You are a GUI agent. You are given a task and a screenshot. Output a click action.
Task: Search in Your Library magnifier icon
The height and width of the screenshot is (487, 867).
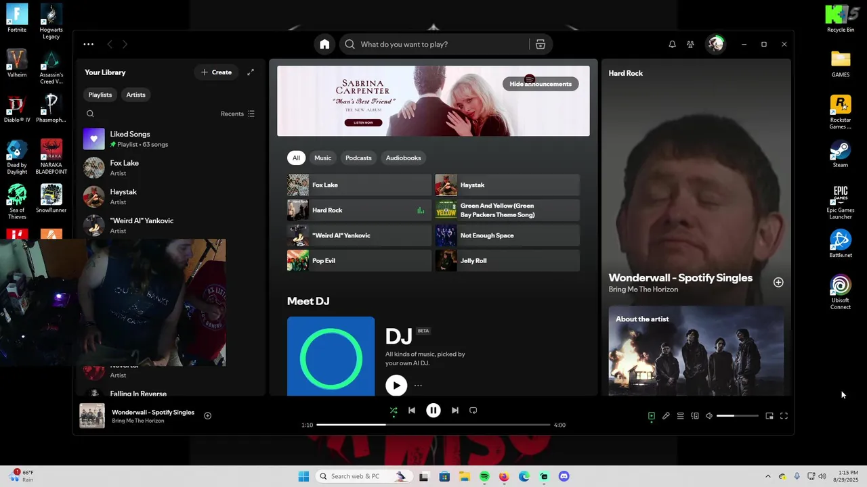(x=90, y=114)
